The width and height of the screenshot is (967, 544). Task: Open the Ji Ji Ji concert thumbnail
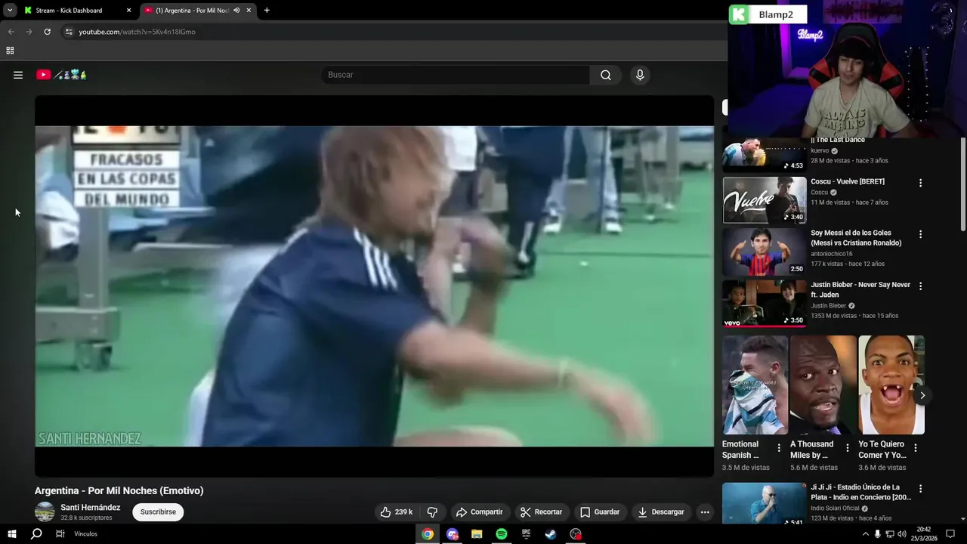(765, 503)
